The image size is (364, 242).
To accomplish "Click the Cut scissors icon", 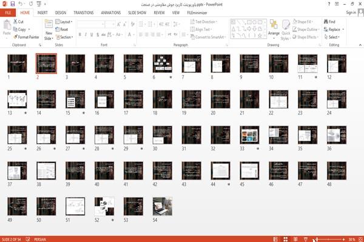I will tap(15, 22).
